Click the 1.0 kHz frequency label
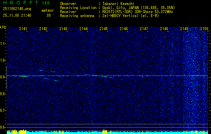Viewport: 211px width, 134px height. pyautogui.click(x=3, y=60)
